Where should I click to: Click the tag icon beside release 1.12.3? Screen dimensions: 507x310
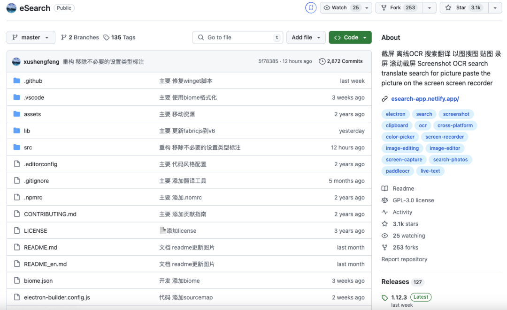[385, 298]
